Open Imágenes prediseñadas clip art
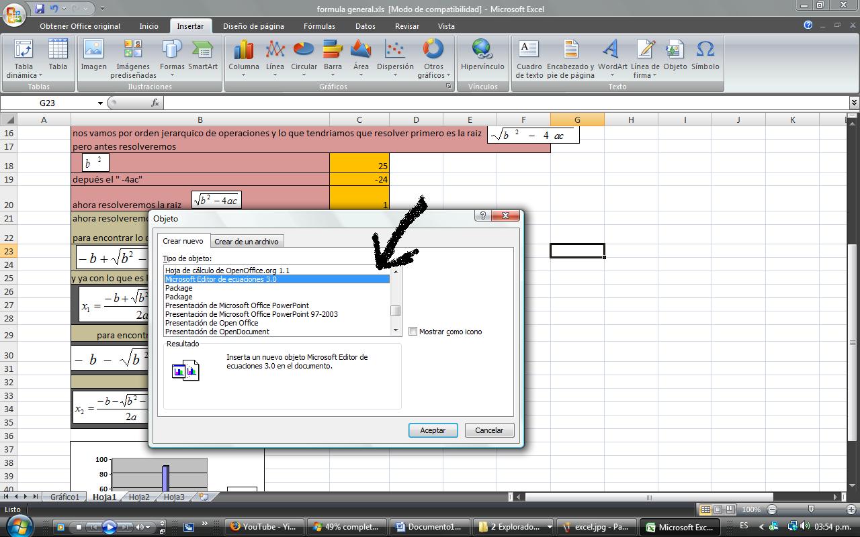This screenshot has width=860, height=537. (x=133, y=58)
